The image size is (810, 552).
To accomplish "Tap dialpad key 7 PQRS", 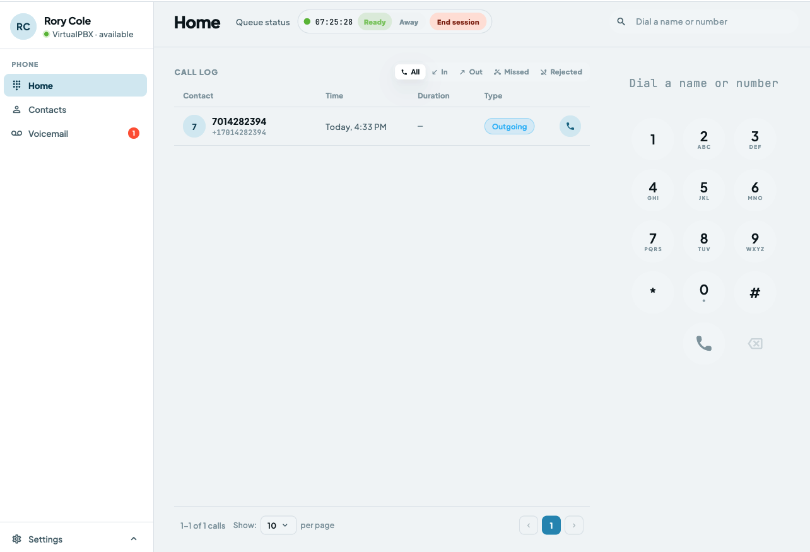I will coord(653,242).
